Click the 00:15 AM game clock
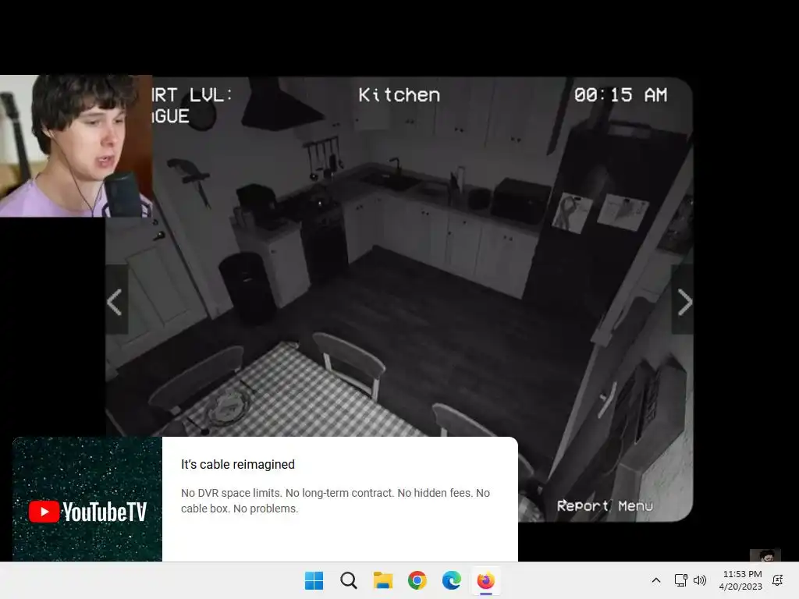 pos(620,95)
